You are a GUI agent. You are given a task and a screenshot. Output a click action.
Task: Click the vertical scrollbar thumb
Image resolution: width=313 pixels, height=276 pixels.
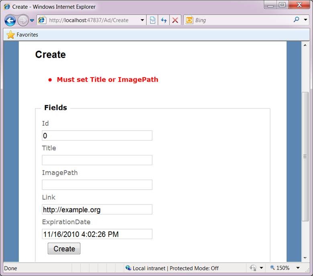(305, 157)
